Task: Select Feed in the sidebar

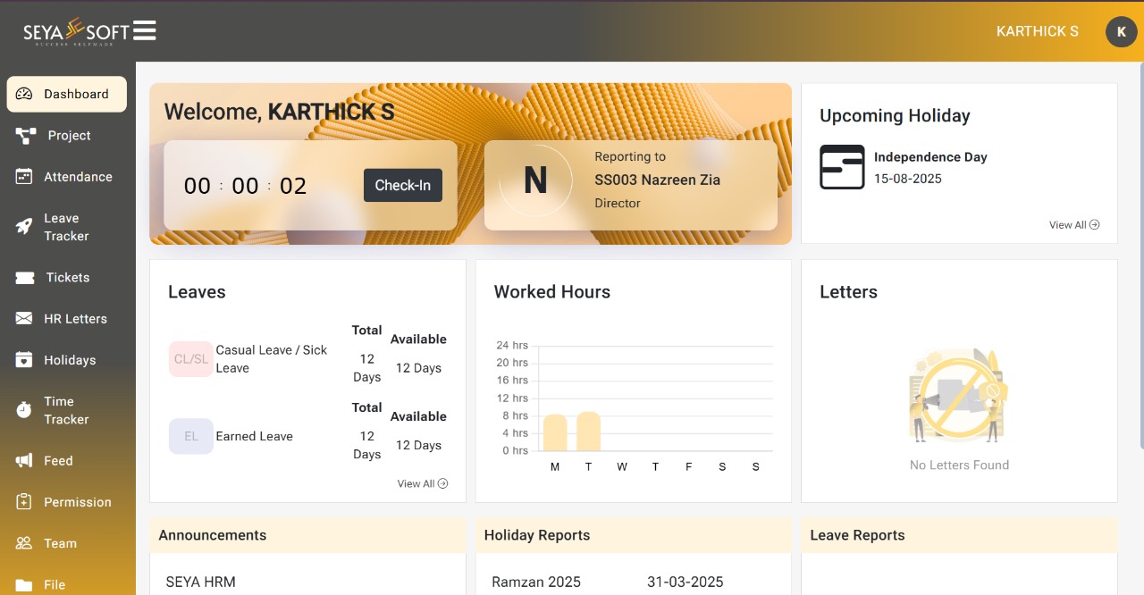Action: tap(67, 461)
